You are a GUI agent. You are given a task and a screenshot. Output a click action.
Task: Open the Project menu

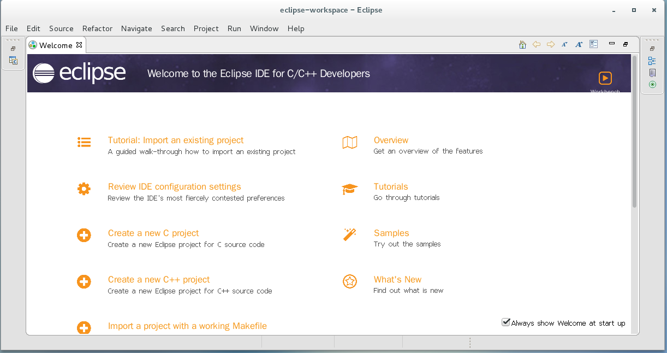pyautogui.click(x=206, y=28)
